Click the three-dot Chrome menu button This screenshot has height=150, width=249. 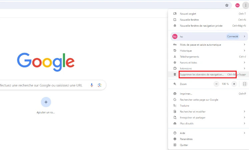pyautogui.click(x=246, y=5)
